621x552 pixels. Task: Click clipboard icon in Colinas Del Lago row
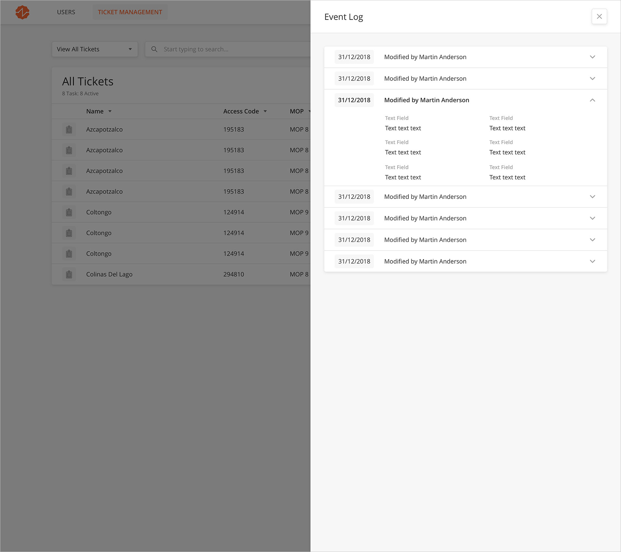click(x=69, y=274)
